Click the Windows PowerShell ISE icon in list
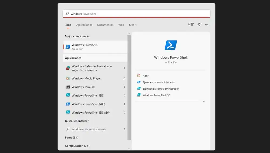Viewport: 270px width, 153px height. point(68,96)
